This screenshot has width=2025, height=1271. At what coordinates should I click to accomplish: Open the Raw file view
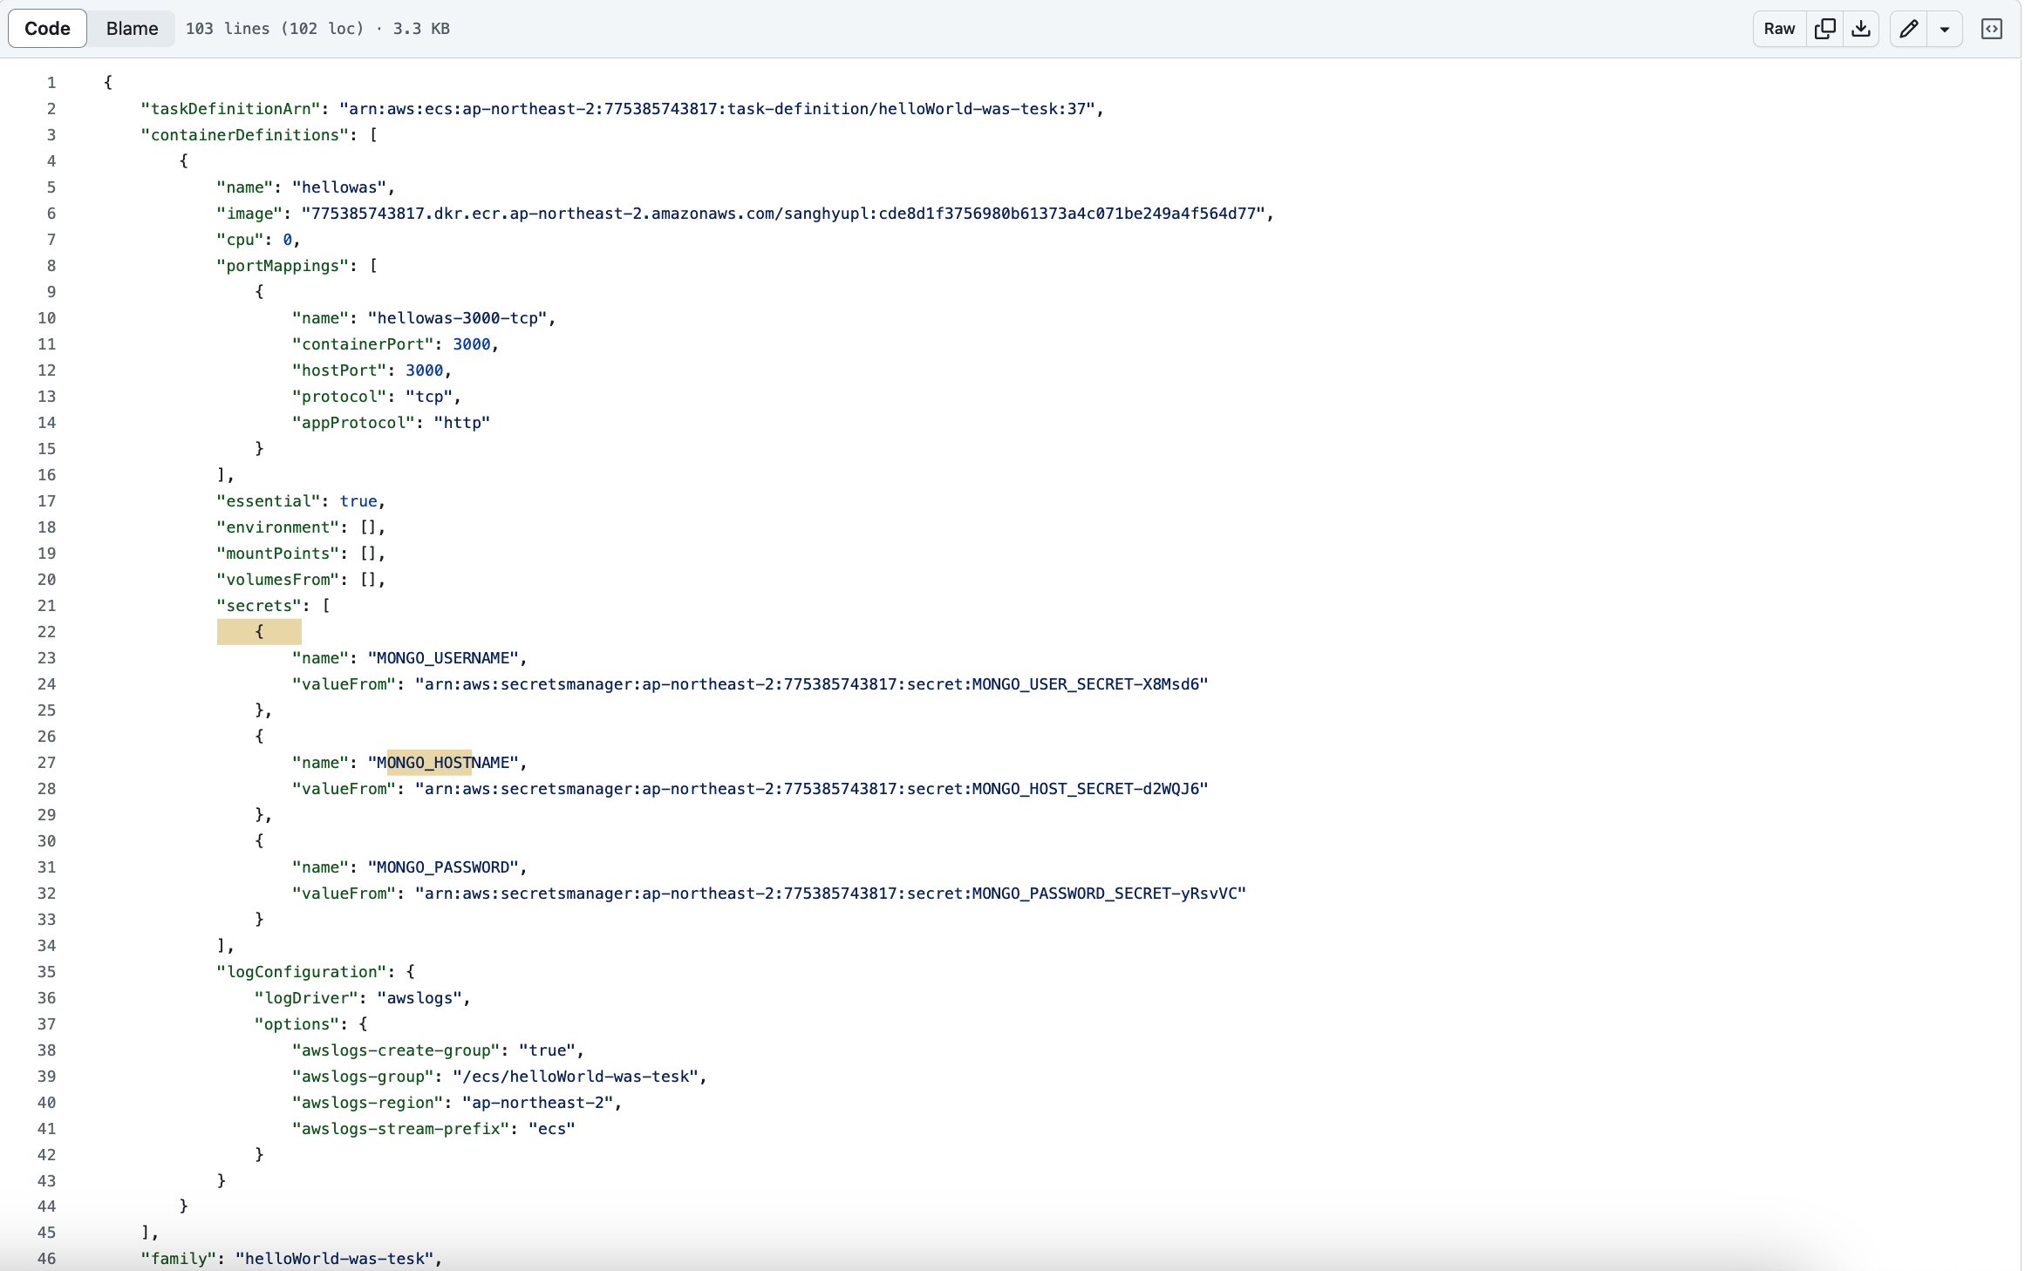coord(1779,29)
